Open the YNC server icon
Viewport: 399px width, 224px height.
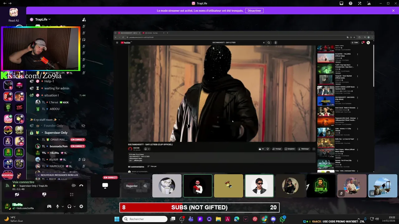(19, 107)
